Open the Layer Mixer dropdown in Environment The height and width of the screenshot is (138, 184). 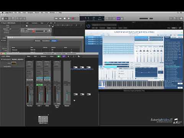pos(6,56)
